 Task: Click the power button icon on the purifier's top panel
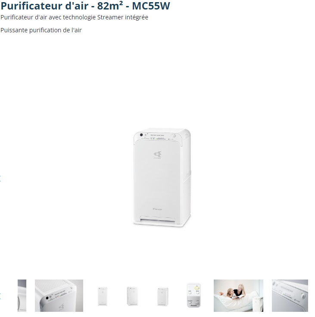tap(174, 136)
